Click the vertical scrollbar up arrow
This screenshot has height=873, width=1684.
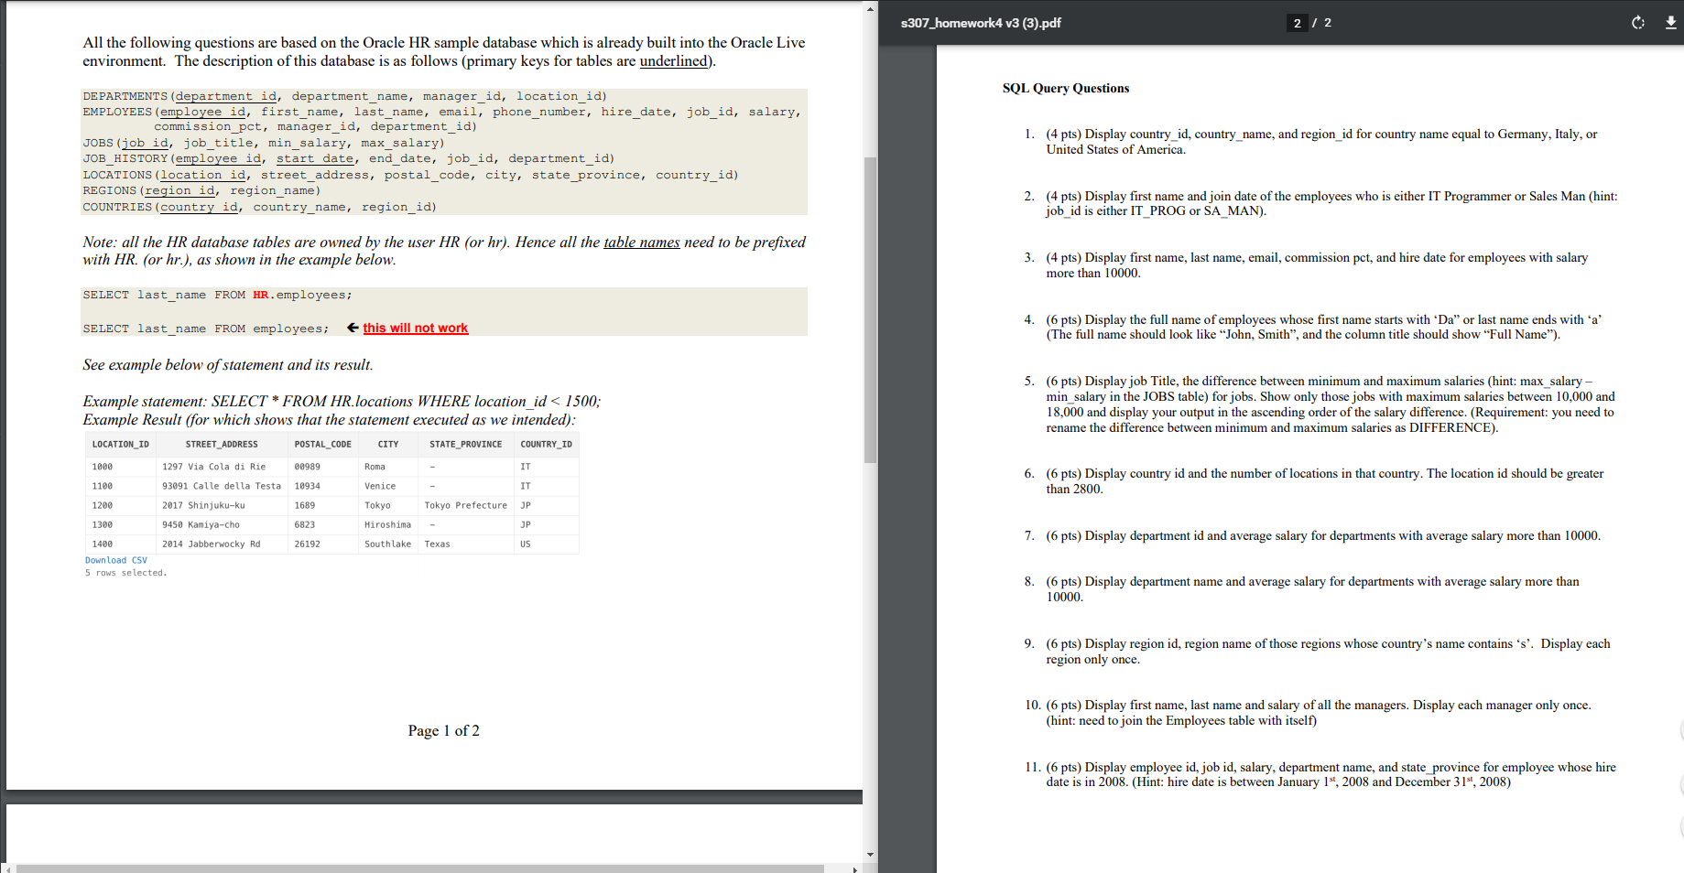pyautogui.click(x=870, y=9)
